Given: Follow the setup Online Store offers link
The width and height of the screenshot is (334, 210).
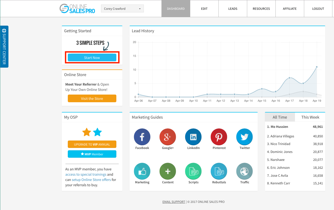Looking at the screenshot, I should (91, 180).
